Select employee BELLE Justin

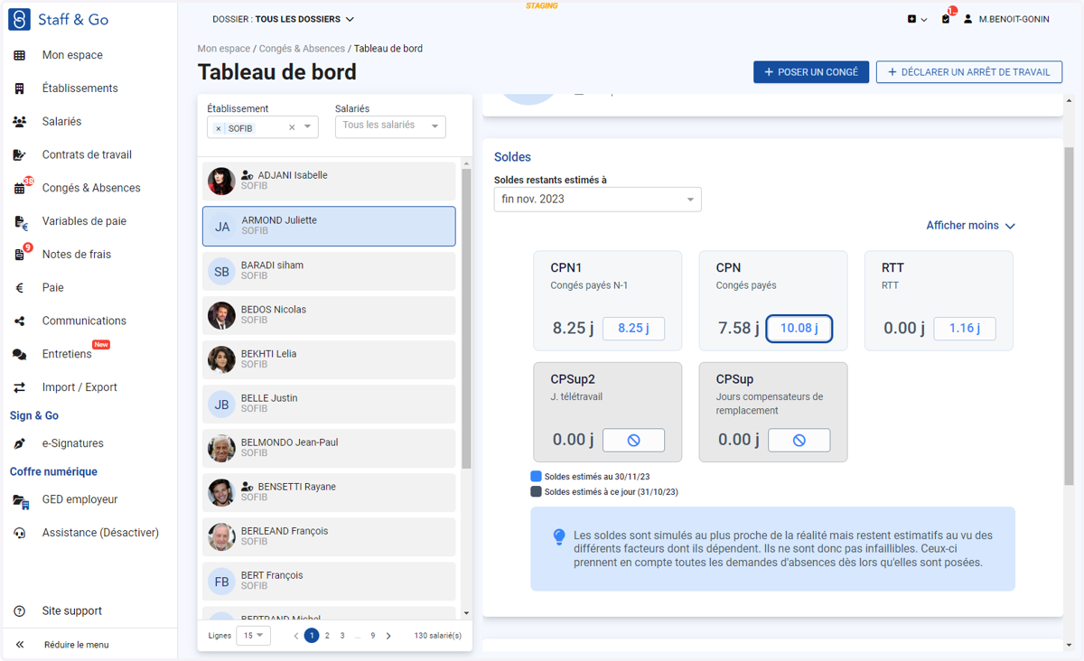click(x=329, y=404)
